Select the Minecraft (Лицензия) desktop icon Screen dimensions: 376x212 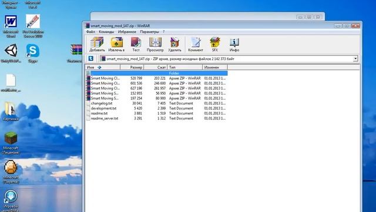(11, 143)
